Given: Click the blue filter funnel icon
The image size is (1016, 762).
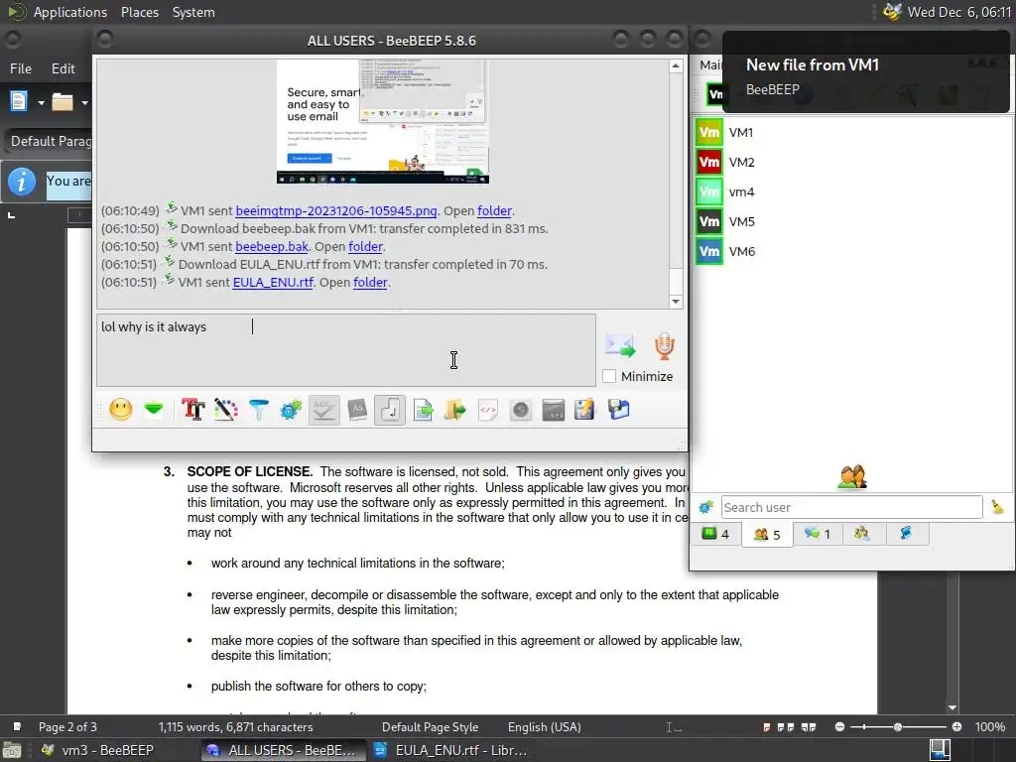Looking at the screenshot, I should (x=259, y=410).
